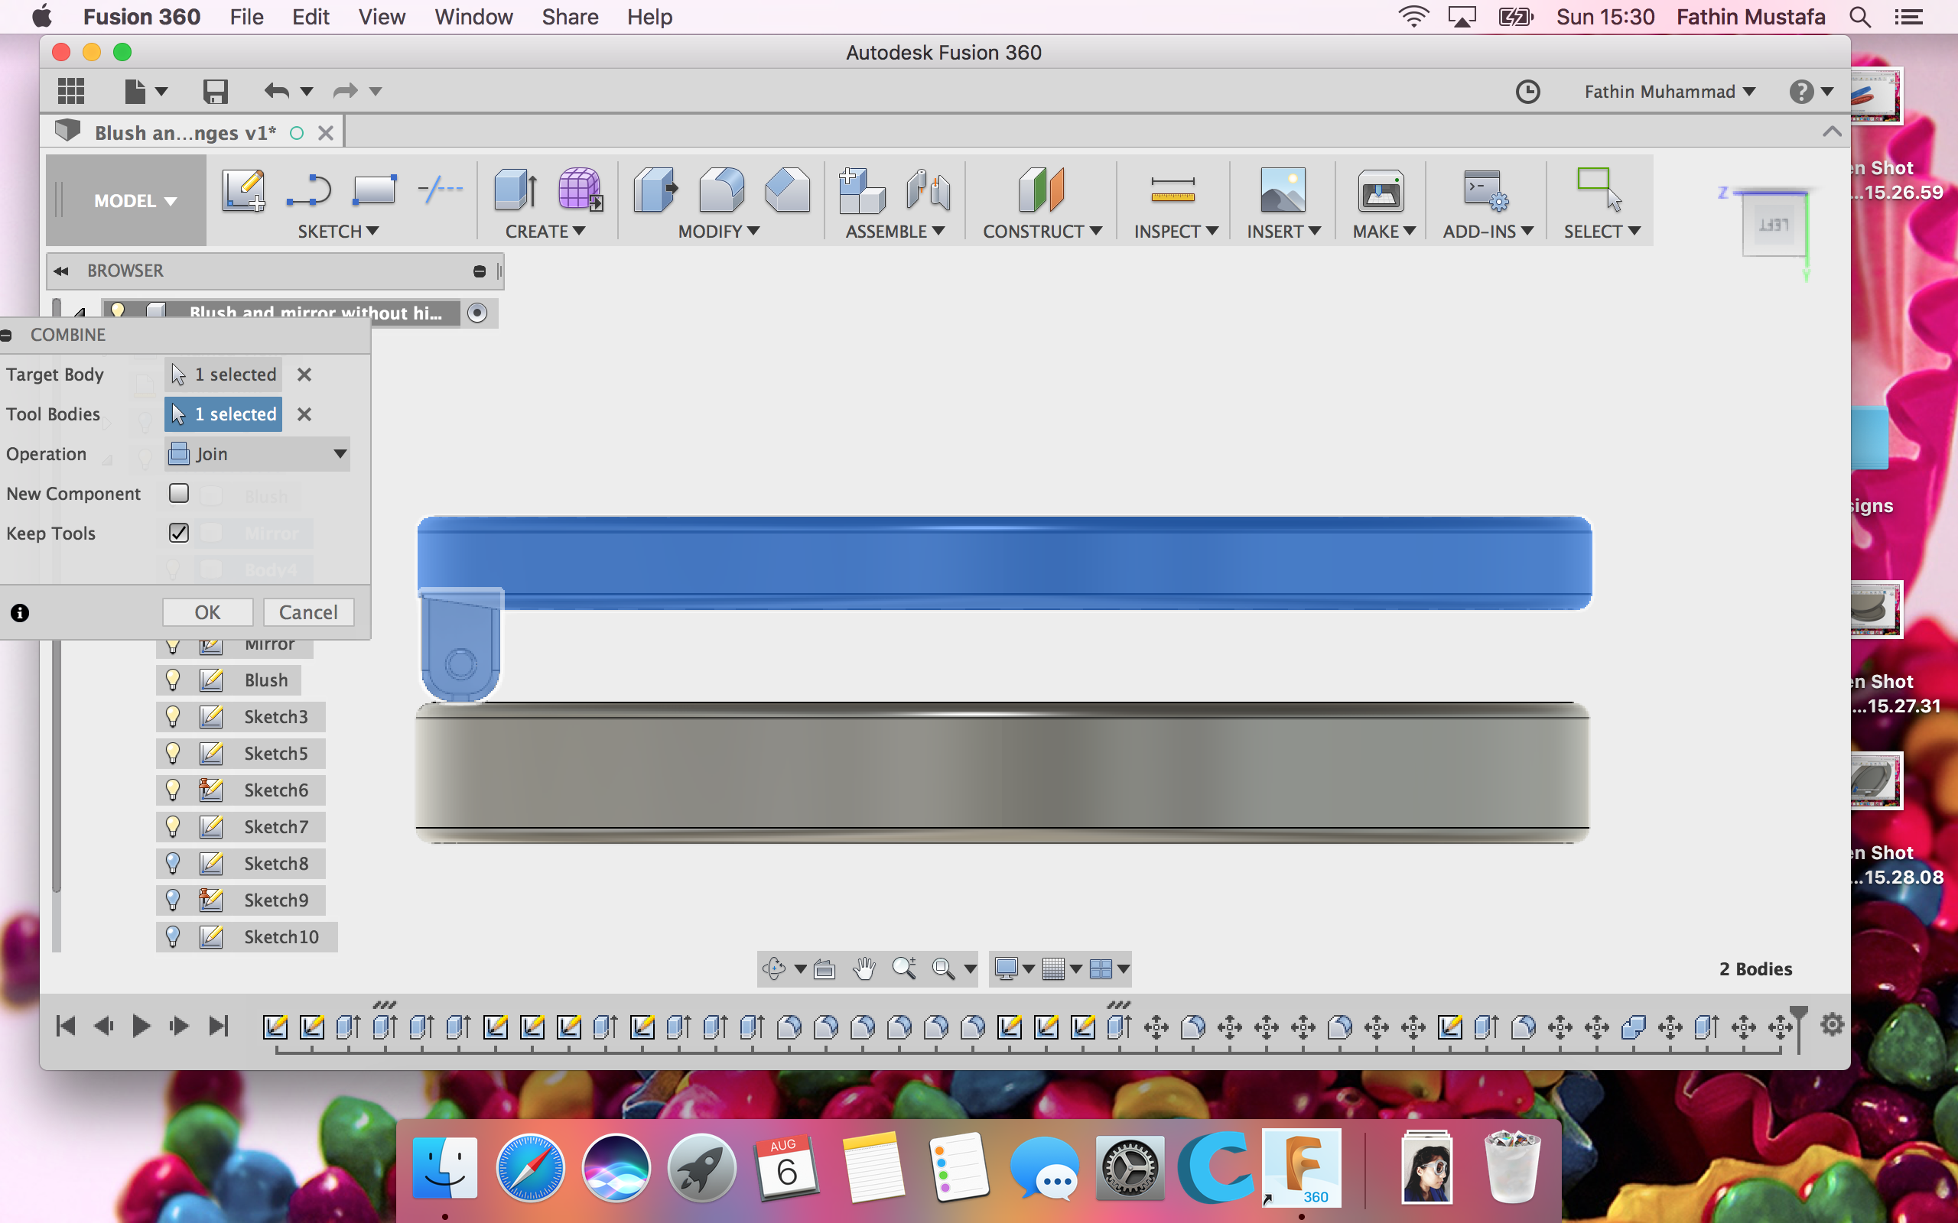Expand the CONSTRUCT menu

(x=1042, y=232)
